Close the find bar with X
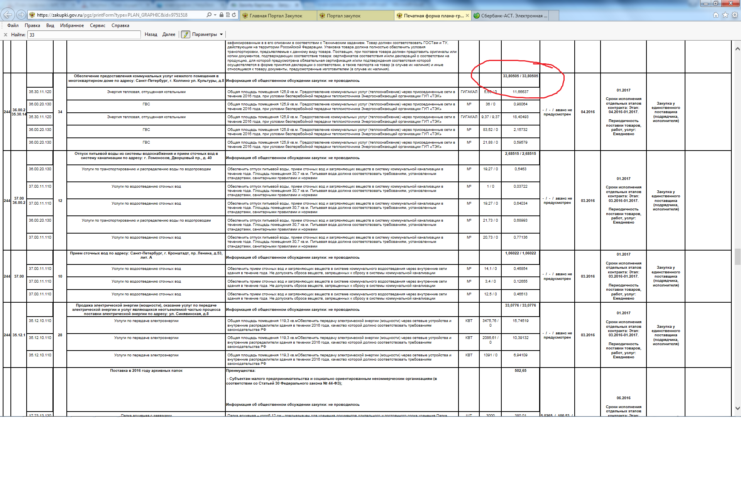Viewport: 741px width, 488px height. pos(5,35)
